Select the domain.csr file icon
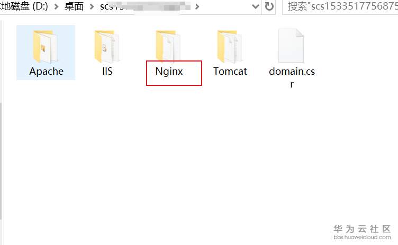 pos(291,46)
